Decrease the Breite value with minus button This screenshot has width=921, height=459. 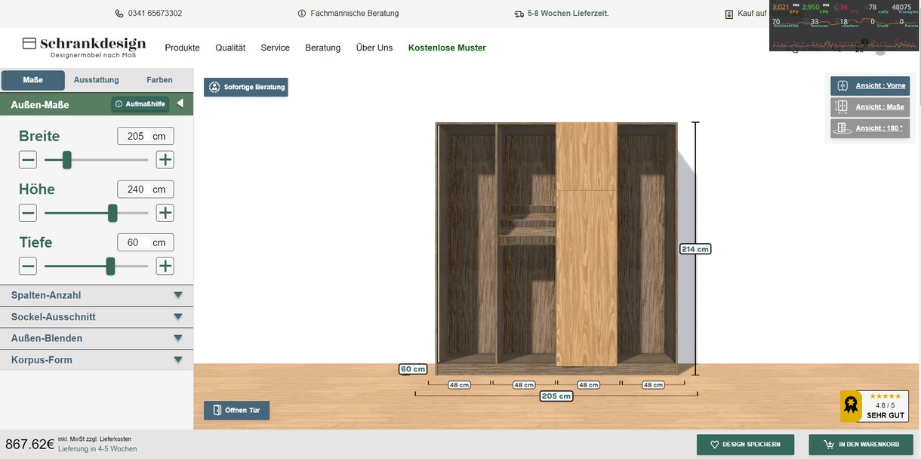28,160
